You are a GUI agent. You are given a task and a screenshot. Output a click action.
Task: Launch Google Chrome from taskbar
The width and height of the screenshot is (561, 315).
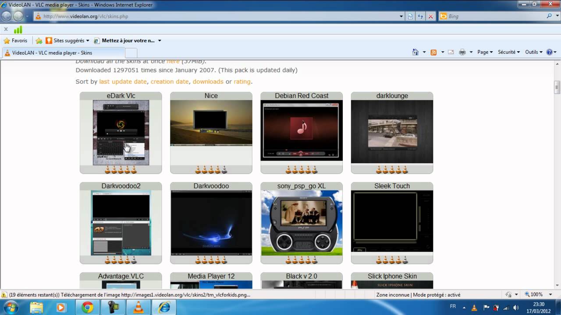coord(87,308)
